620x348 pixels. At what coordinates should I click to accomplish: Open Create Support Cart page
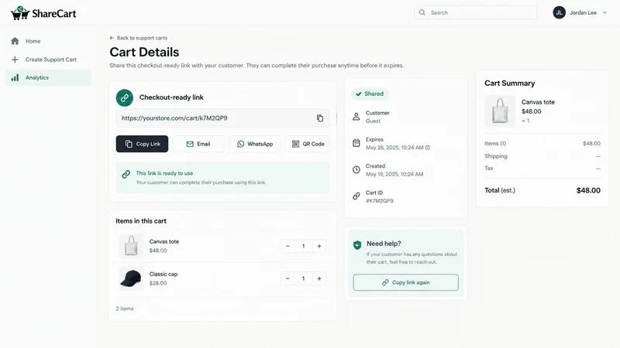tap(48, 60)
